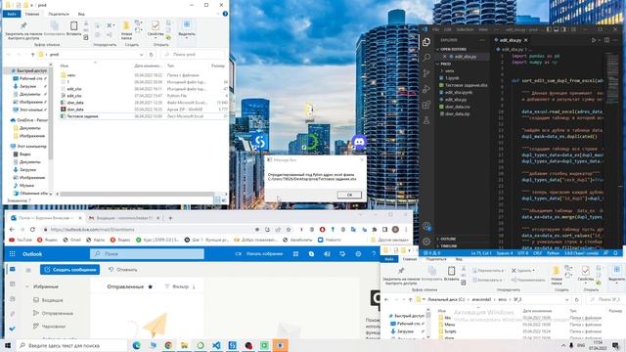Expand the venv folder in VS Code

[x=442, y=70]
